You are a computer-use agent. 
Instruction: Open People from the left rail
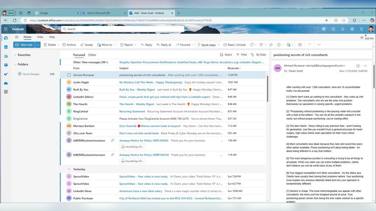(6, 56)
